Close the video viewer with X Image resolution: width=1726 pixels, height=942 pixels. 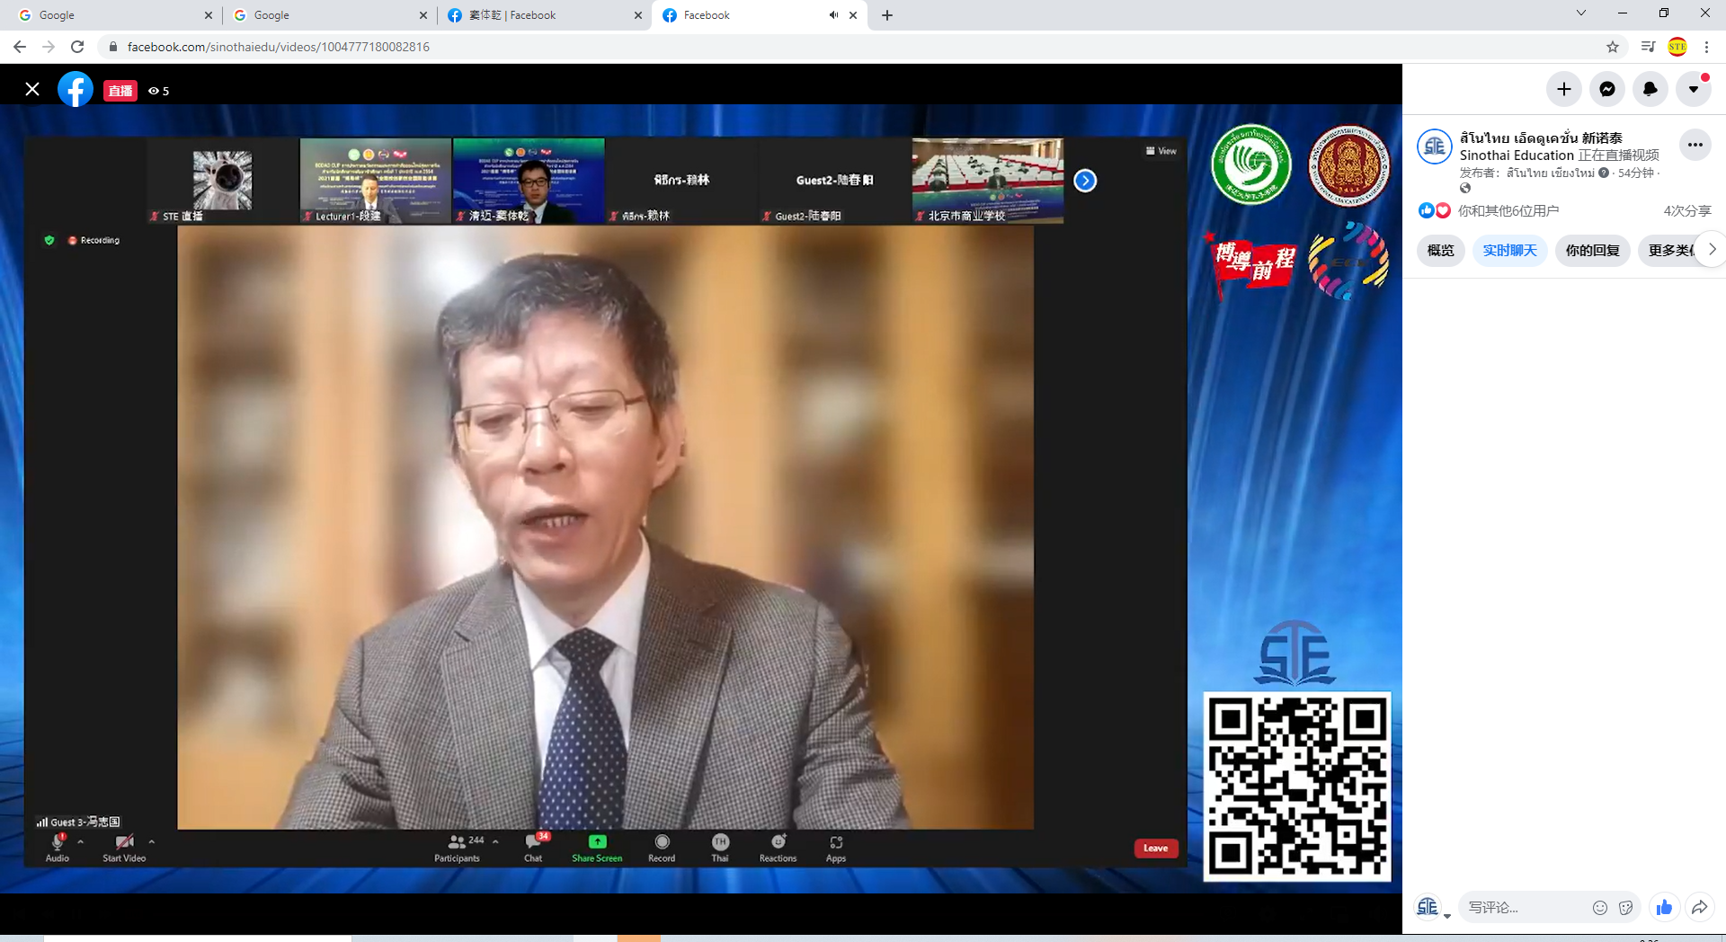(x=32, y=89)
